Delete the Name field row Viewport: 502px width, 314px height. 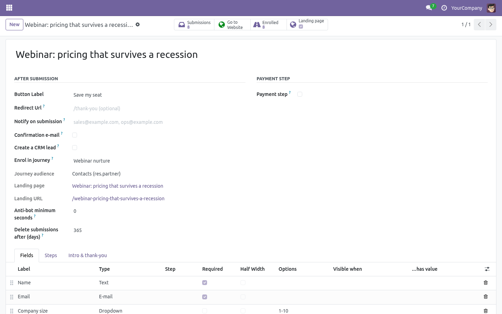(486, 283)
